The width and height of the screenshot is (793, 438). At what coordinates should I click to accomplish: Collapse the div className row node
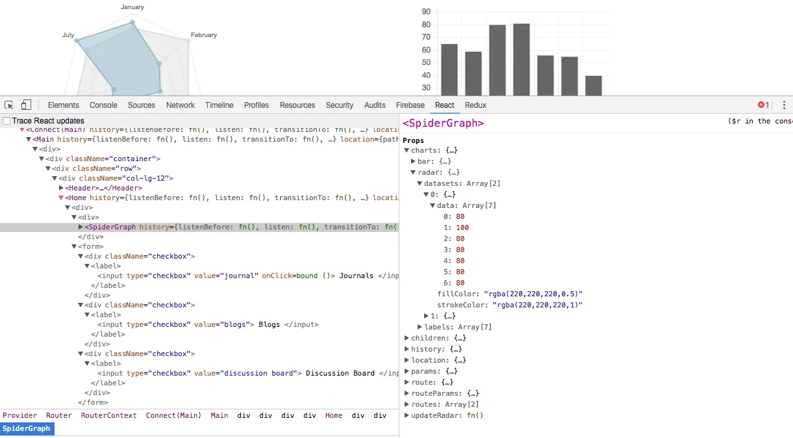(x=48, y=168)
